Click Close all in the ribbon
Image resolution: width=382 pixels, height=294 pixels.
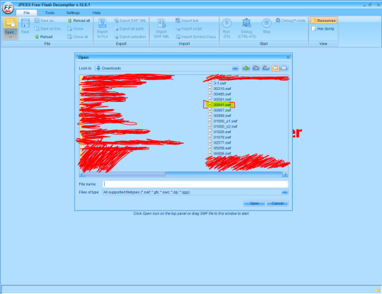pyautogui.click(x=78, y=37)
